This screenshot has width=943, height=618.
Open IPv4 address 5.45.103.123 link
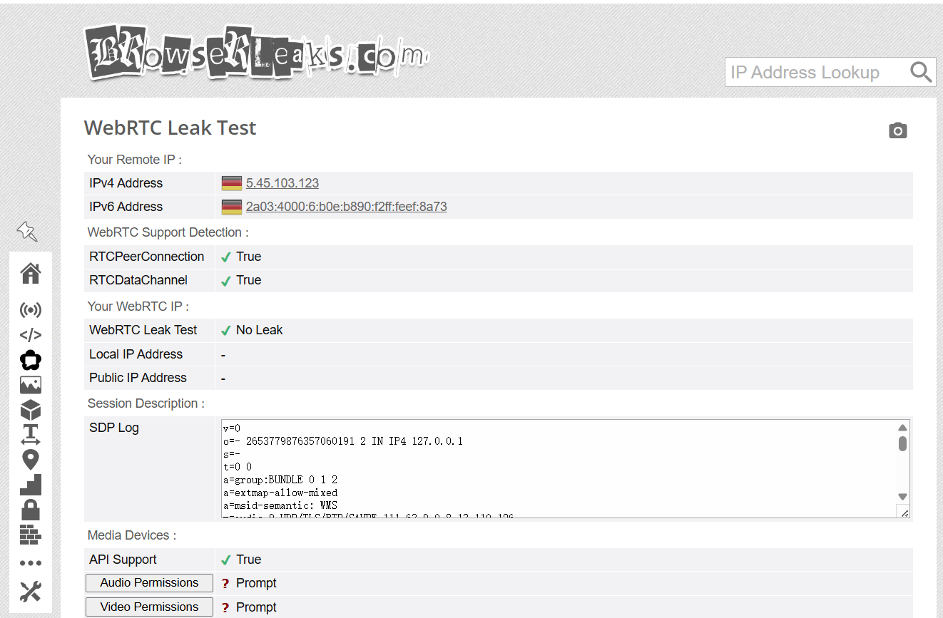click(x=282, y=183)
